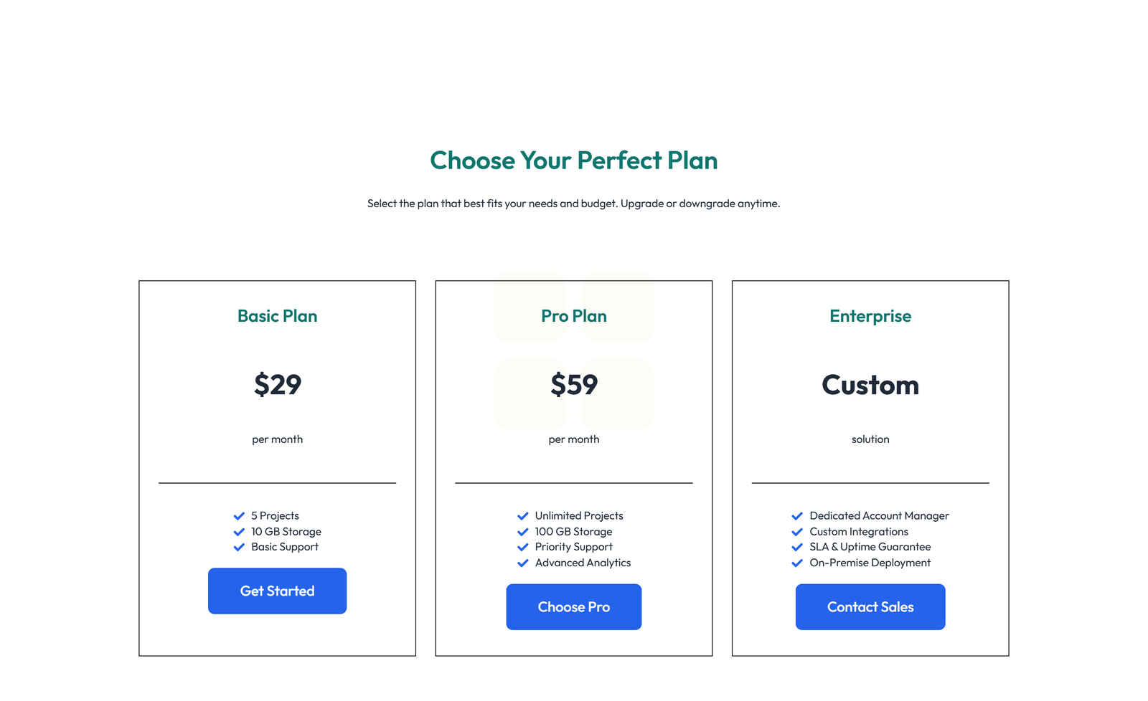Click the $29 price text
The image size is (1148, 701).
coord(277,384)
